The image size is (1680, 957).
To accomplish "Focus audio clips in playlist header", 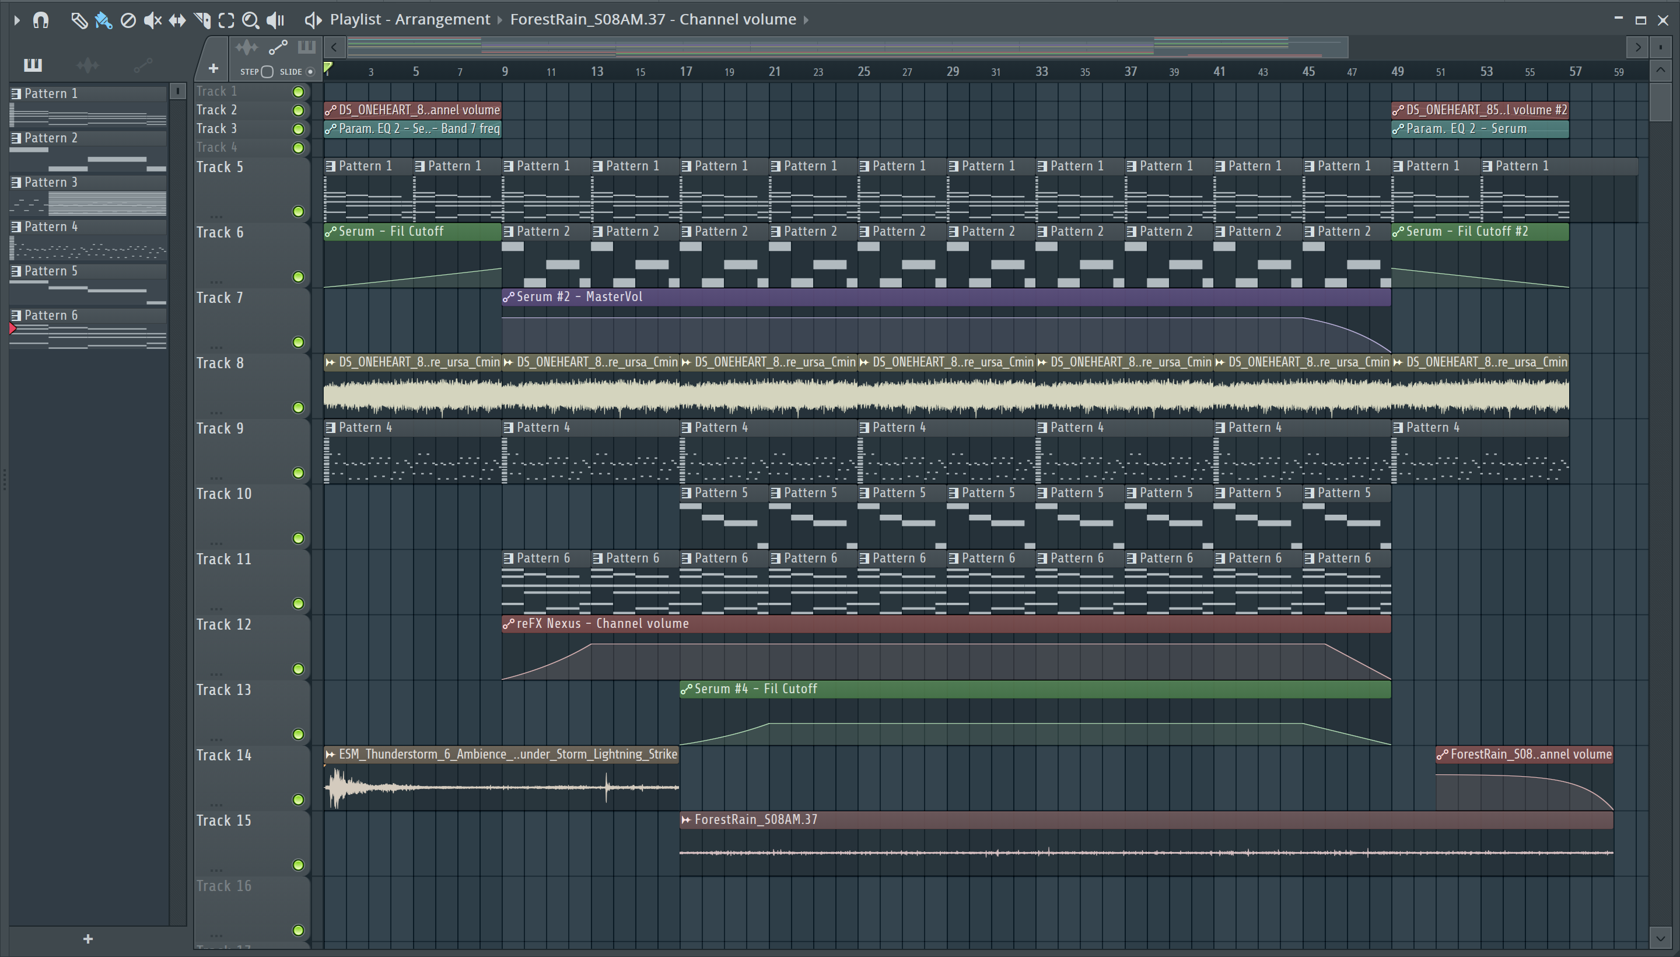I will pos(247,47).
